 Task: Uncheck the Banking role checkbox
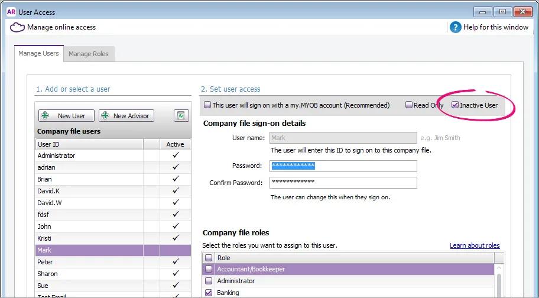tap(209, 293)
